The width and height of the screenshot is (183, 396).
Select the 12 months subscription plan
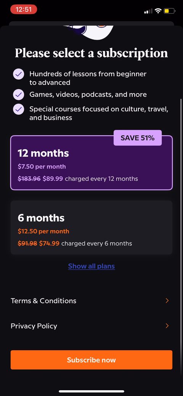pyautogui.click(x=91, y=163)
